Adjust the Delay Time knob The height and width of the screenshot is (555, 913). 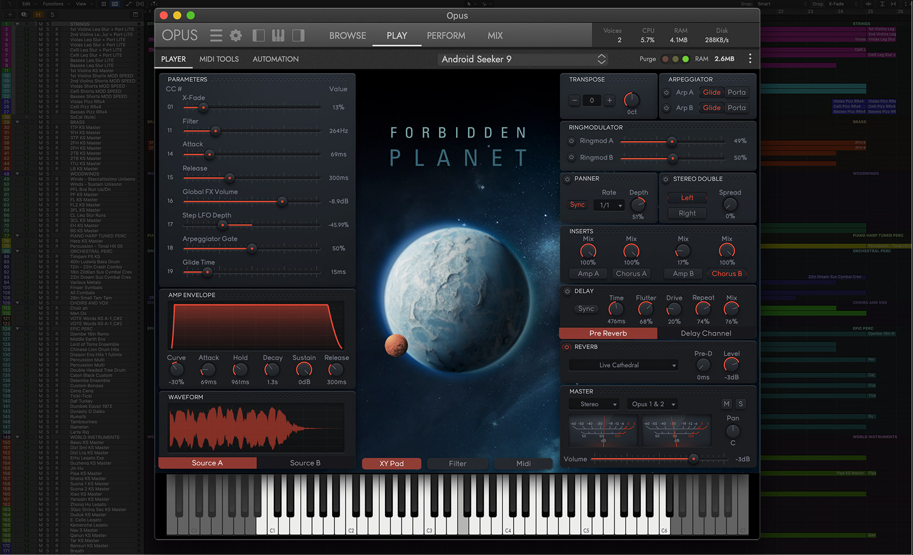[616, 310]
